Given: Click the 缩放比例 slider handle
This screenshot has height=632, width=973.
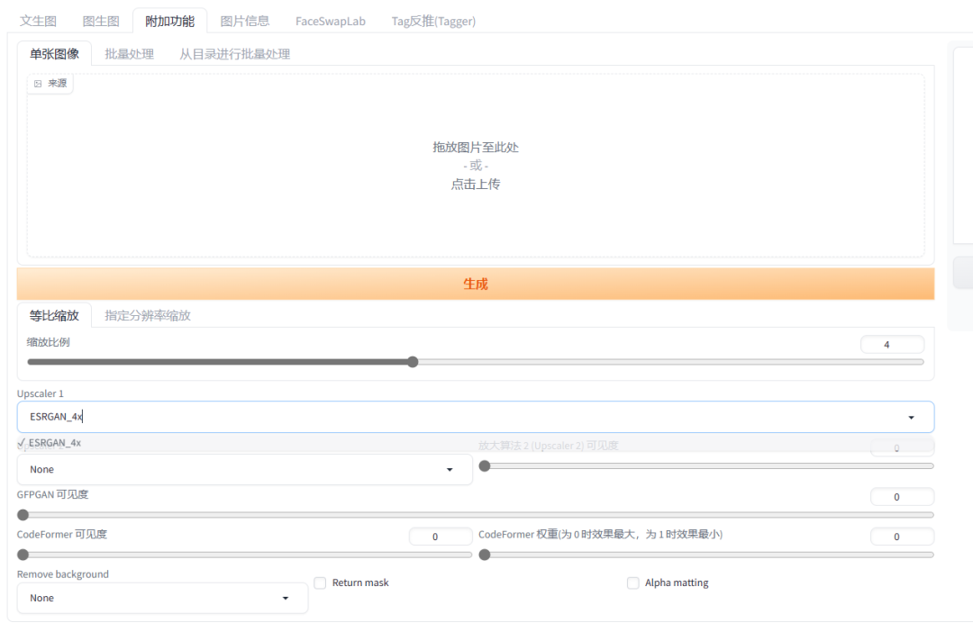Looking at the screenshot, I should 413,362.
